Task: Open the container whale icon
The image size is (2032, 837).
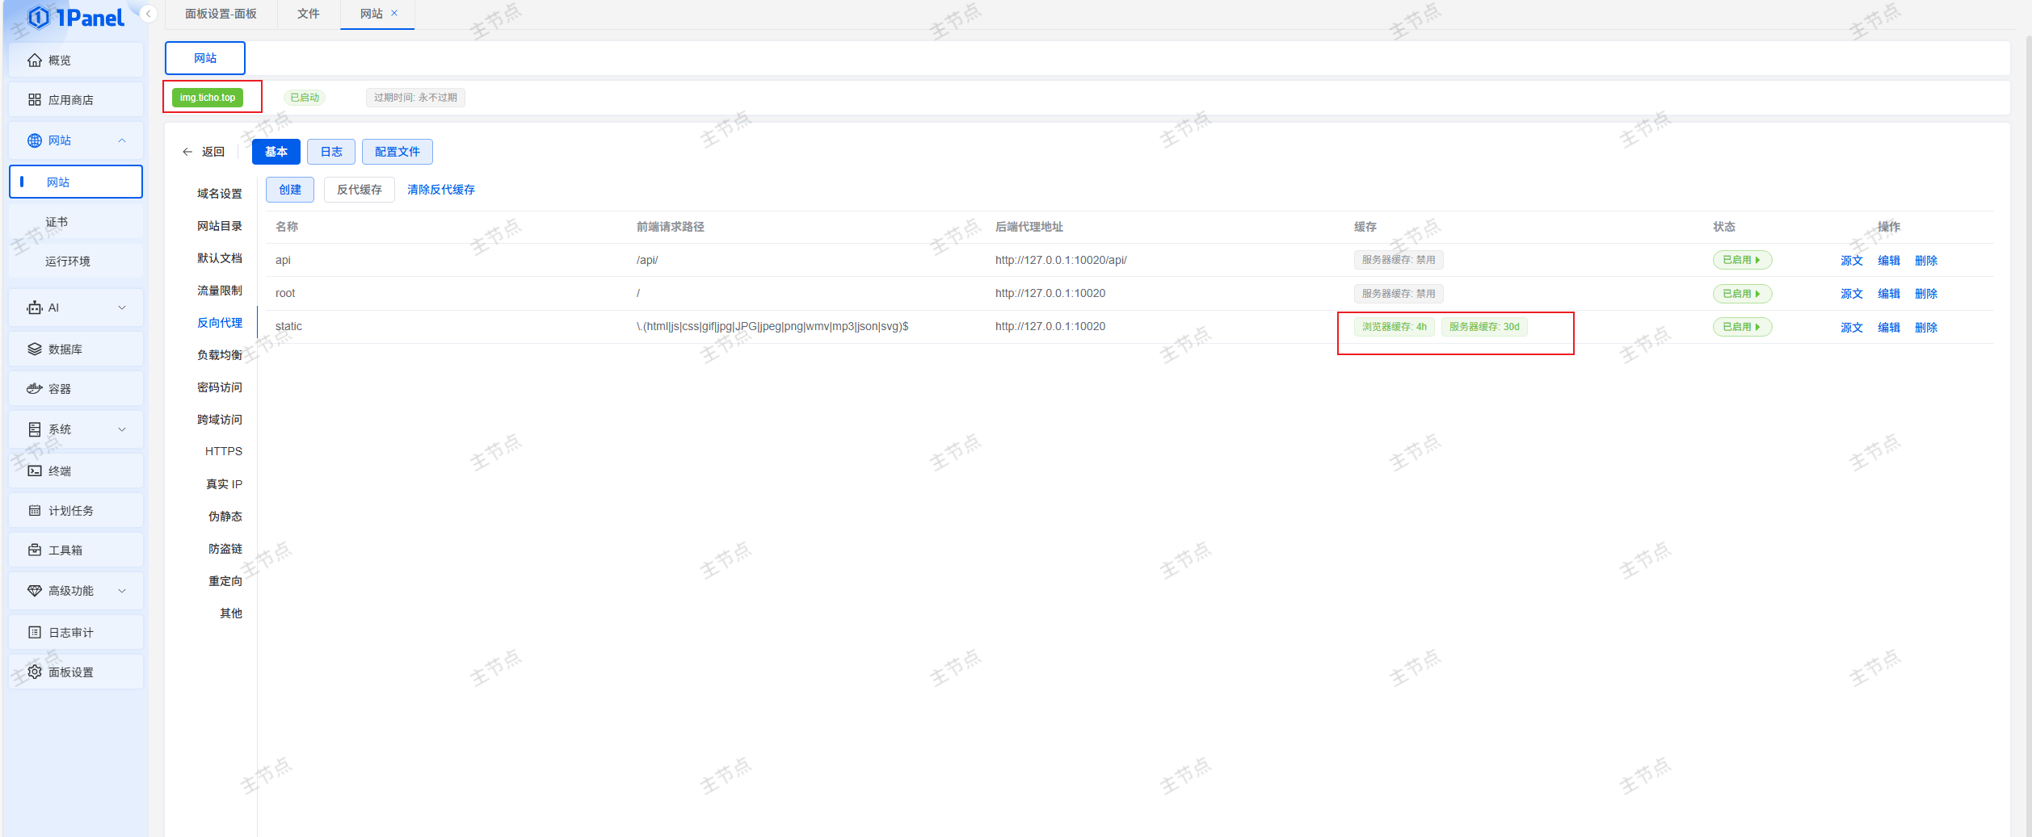Action: coord(35,389)
